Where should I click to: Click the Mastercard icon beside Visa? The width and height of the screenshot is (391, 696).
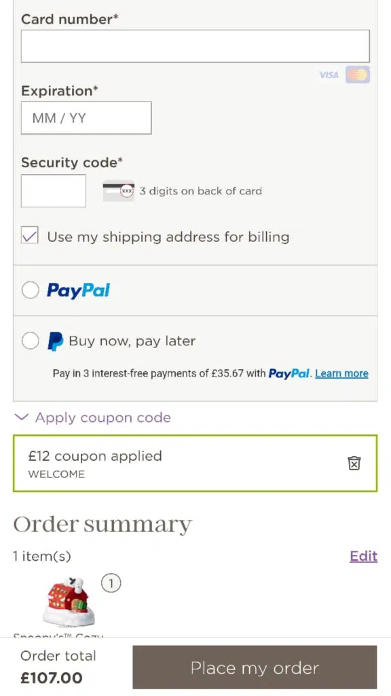point(358,75)
